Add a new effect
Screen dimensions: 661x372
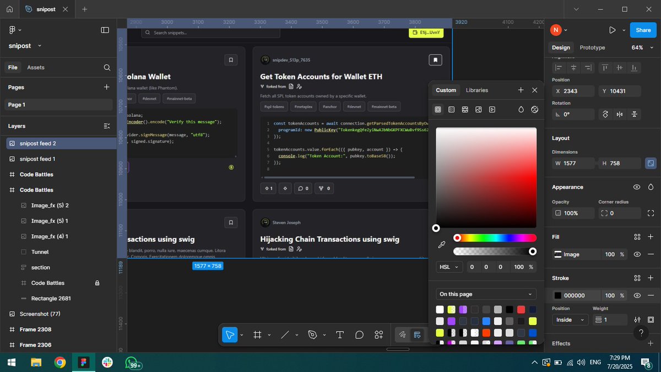click(x=651, y=343)
